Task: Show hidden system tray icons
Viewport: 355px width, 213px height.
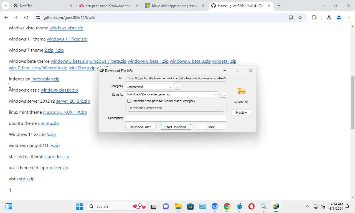Action: point(307,206)
